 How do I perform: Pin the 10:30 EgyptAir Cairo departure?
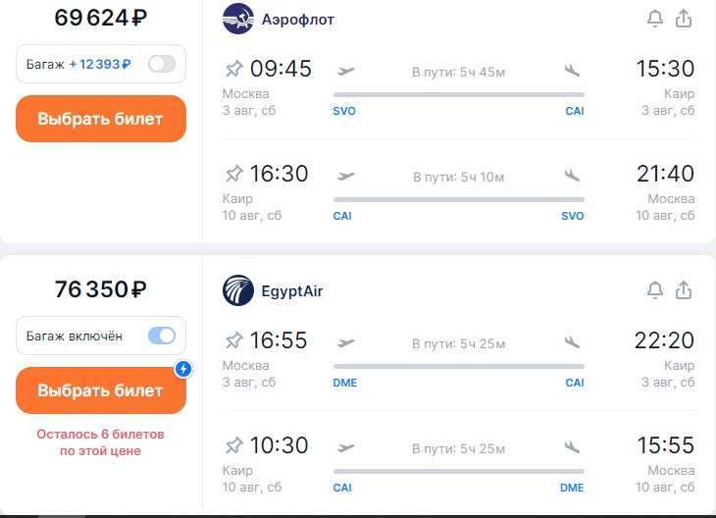pos(233,445)
